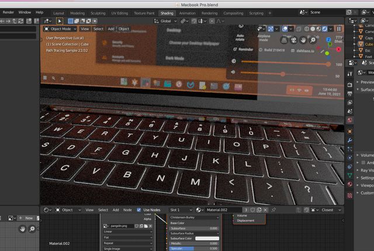Open the Object properties orange square tab

click(349, 132)
